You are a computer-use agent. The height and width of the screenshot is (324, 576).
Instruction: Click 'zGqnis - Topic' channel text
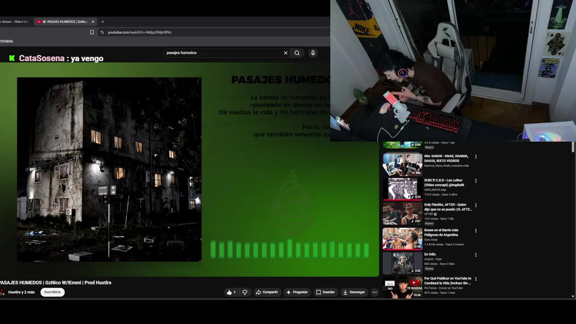pos(433,259)
